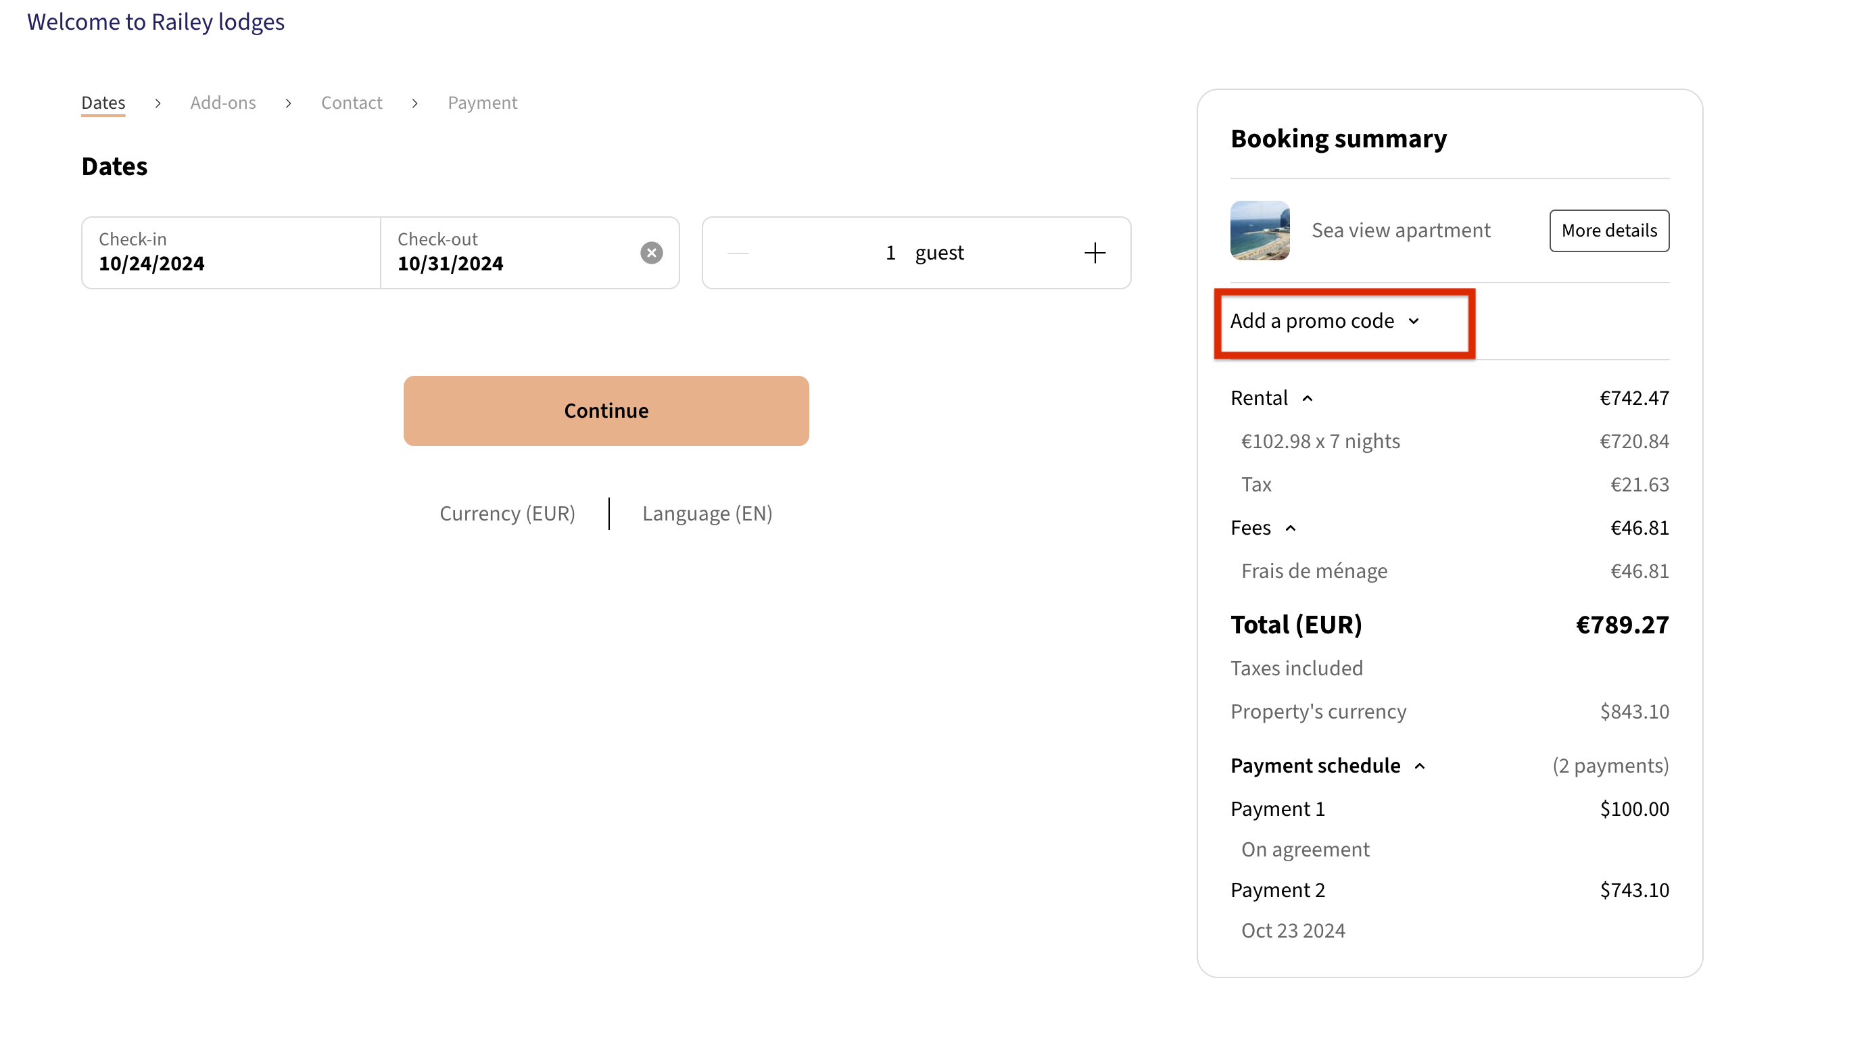
Task: Open the Check-out date field
Action: coord(507,253)
